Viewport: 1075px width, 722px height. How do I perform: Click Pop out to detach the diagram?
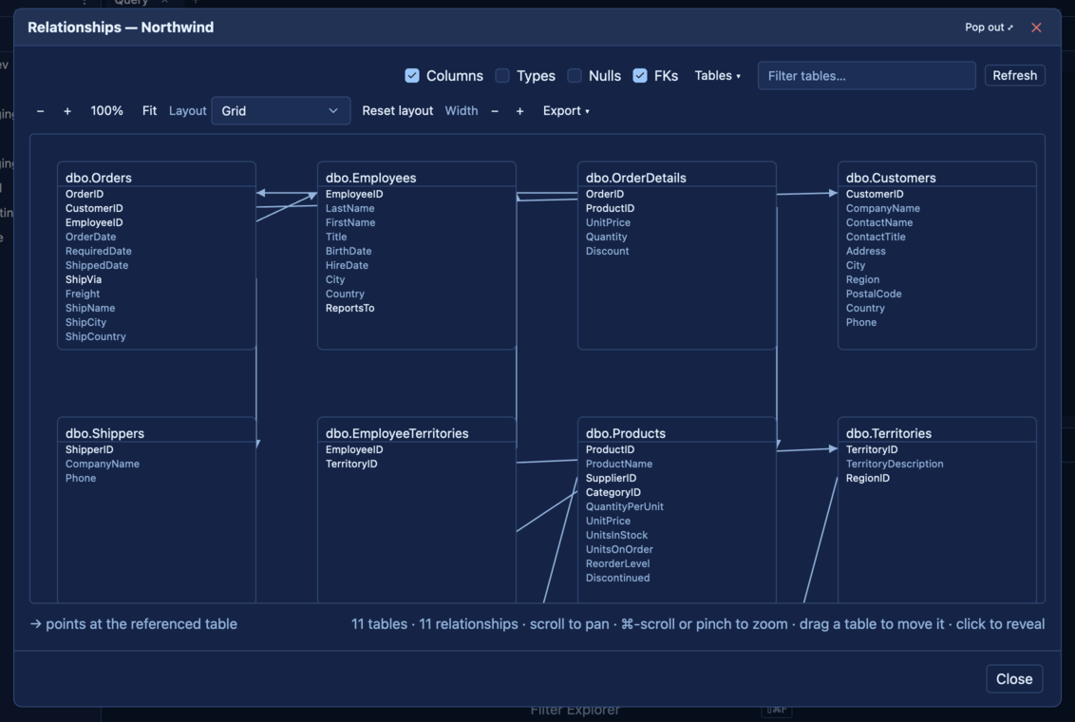tap(989, 28)
